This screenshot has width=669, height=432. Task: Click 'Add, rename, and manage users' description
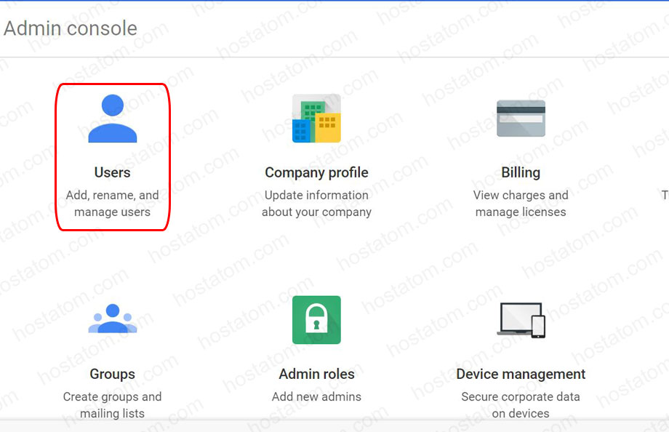coord(113,204)
